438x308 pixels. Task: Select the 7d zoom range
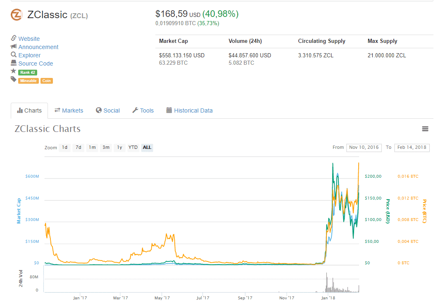78,148
